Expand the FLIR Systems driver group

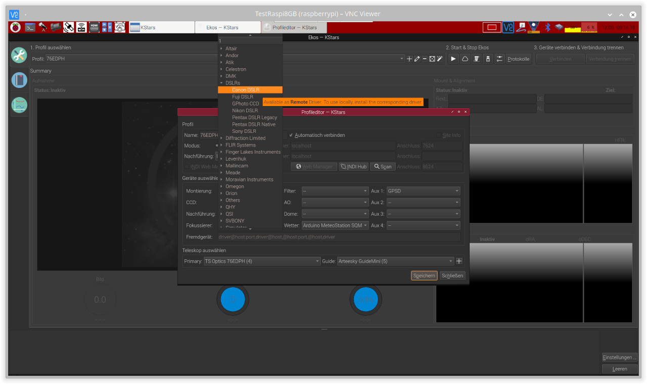221,145
